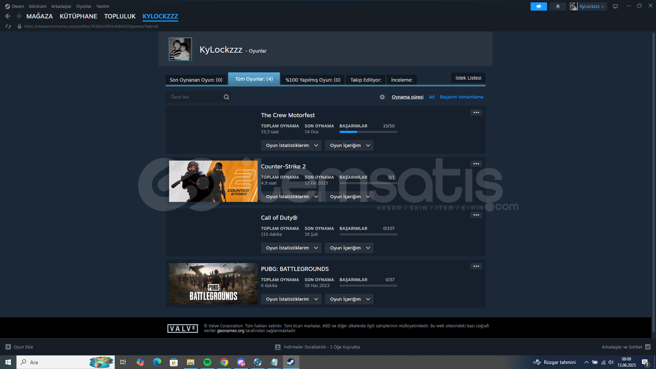Screen dimensions: 656x369
Task: Open the Windows notification center icon
Action: point(645,363)
